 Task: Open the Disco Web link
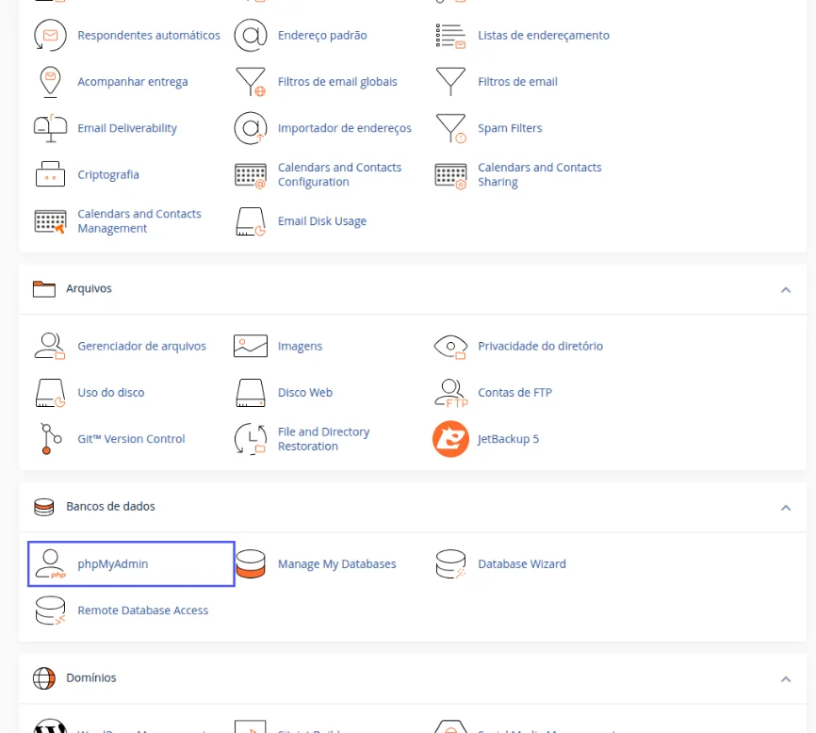click(305, 392)
